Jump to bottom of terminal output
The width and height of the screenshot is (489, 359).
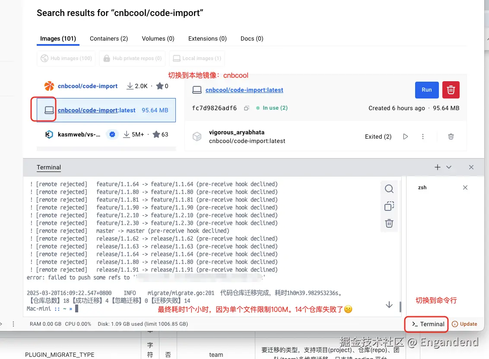[389, 305]
